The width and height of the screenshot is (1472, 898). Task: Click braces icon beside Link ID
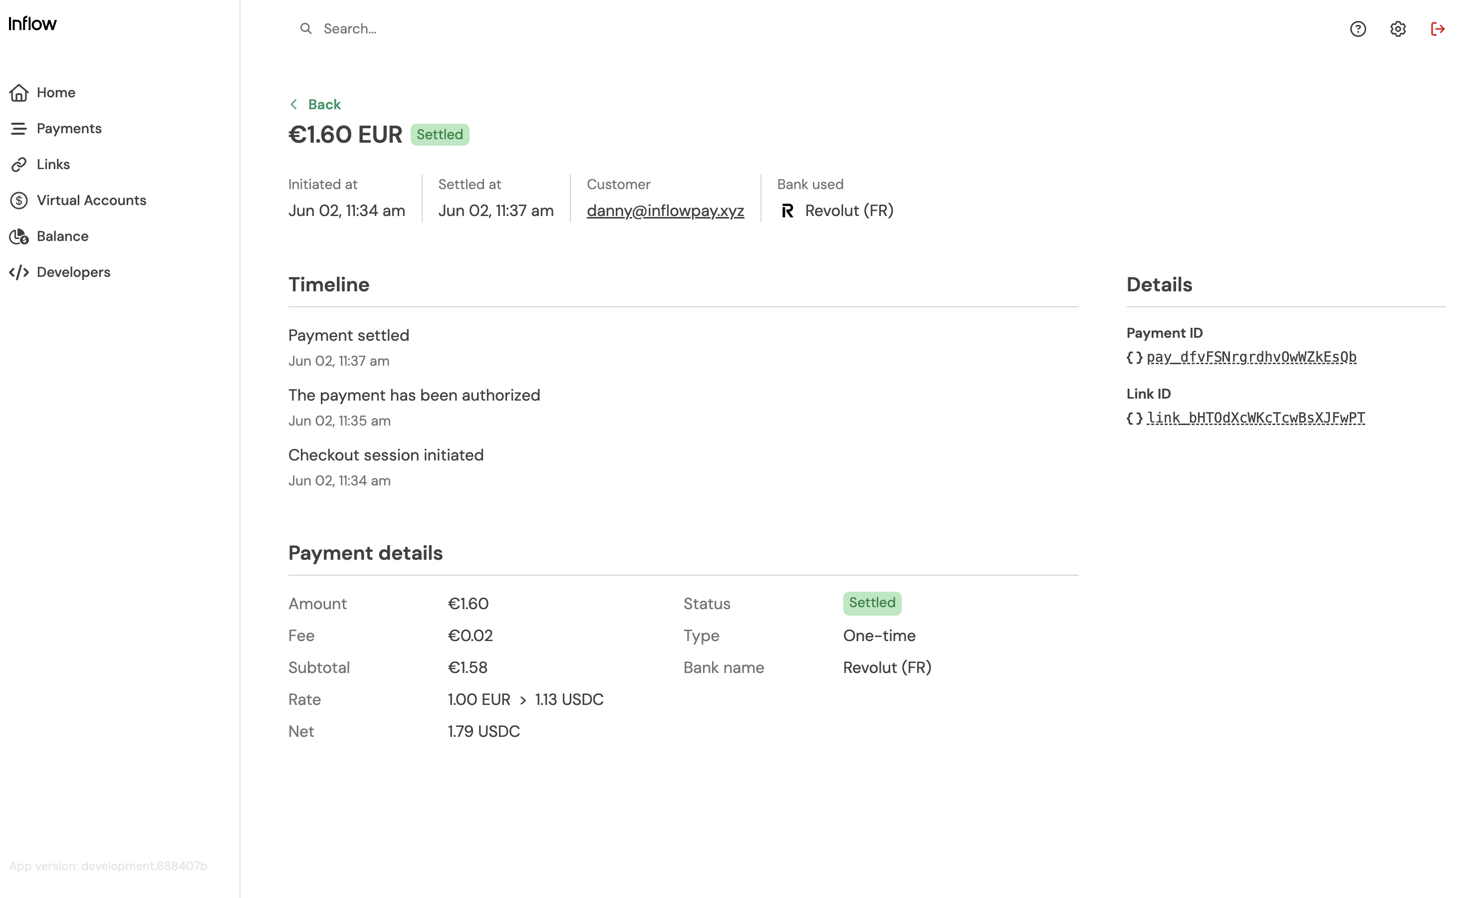(1134, 418)
